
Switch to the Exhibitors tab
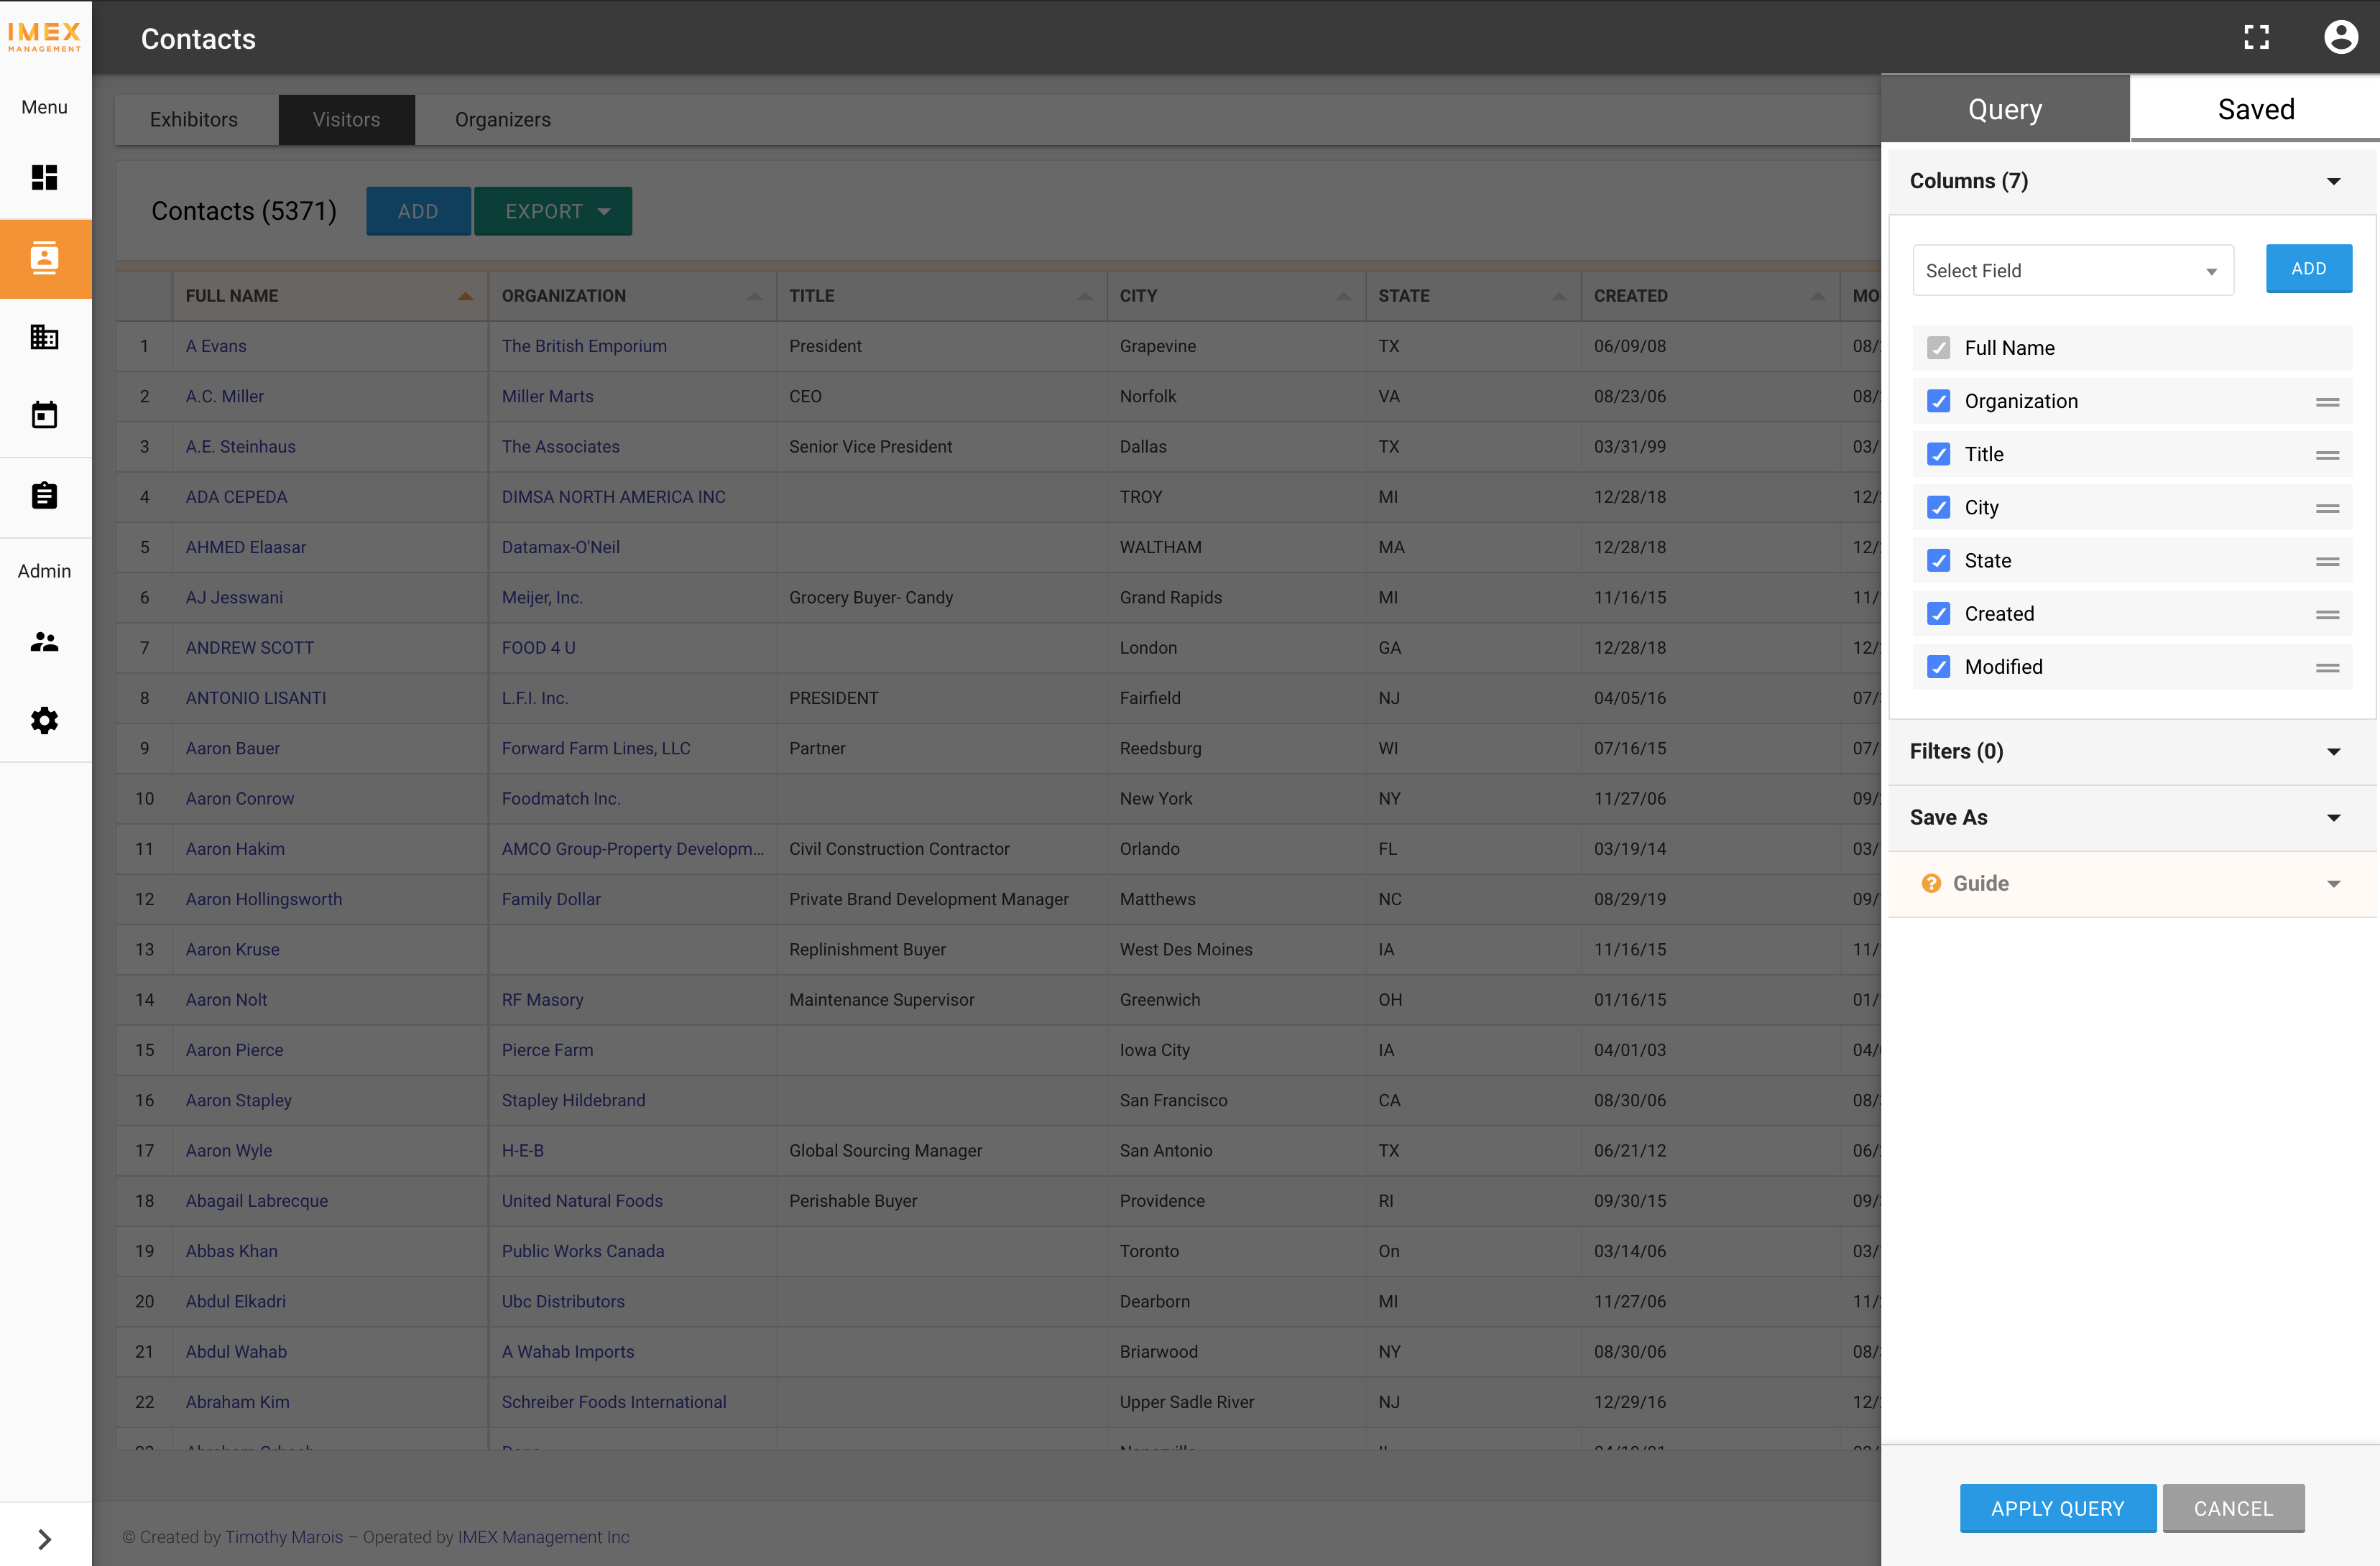click(x=194, y=119)
